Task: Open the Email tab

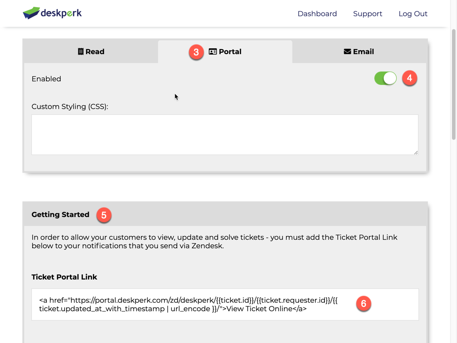Action: point(359,52)
